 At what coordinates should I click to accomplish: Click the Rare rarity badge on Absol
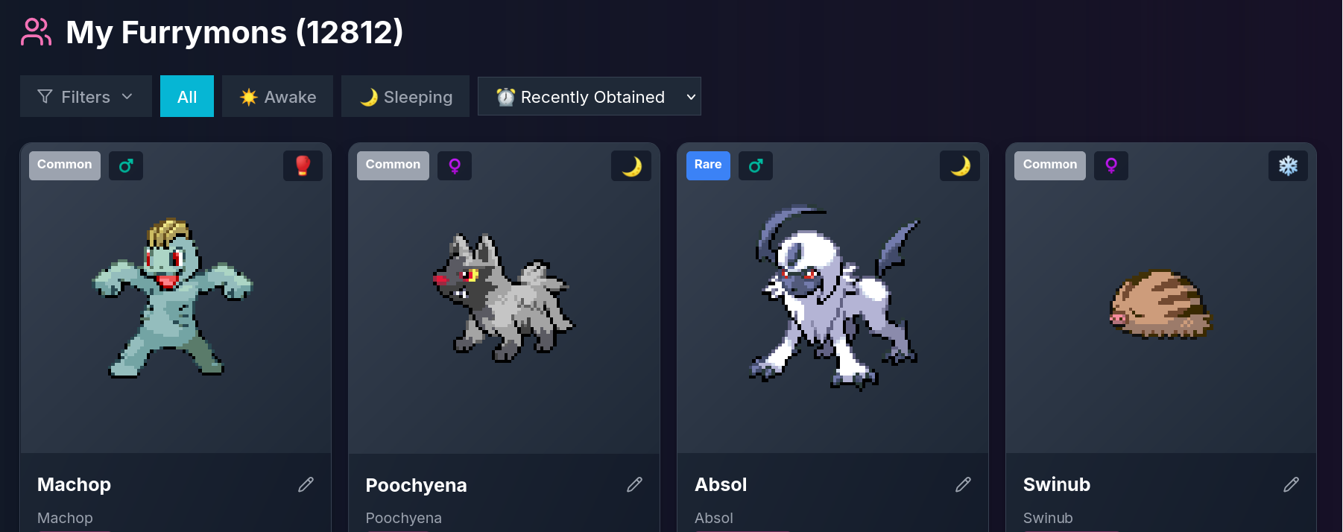tap(708, 165)
